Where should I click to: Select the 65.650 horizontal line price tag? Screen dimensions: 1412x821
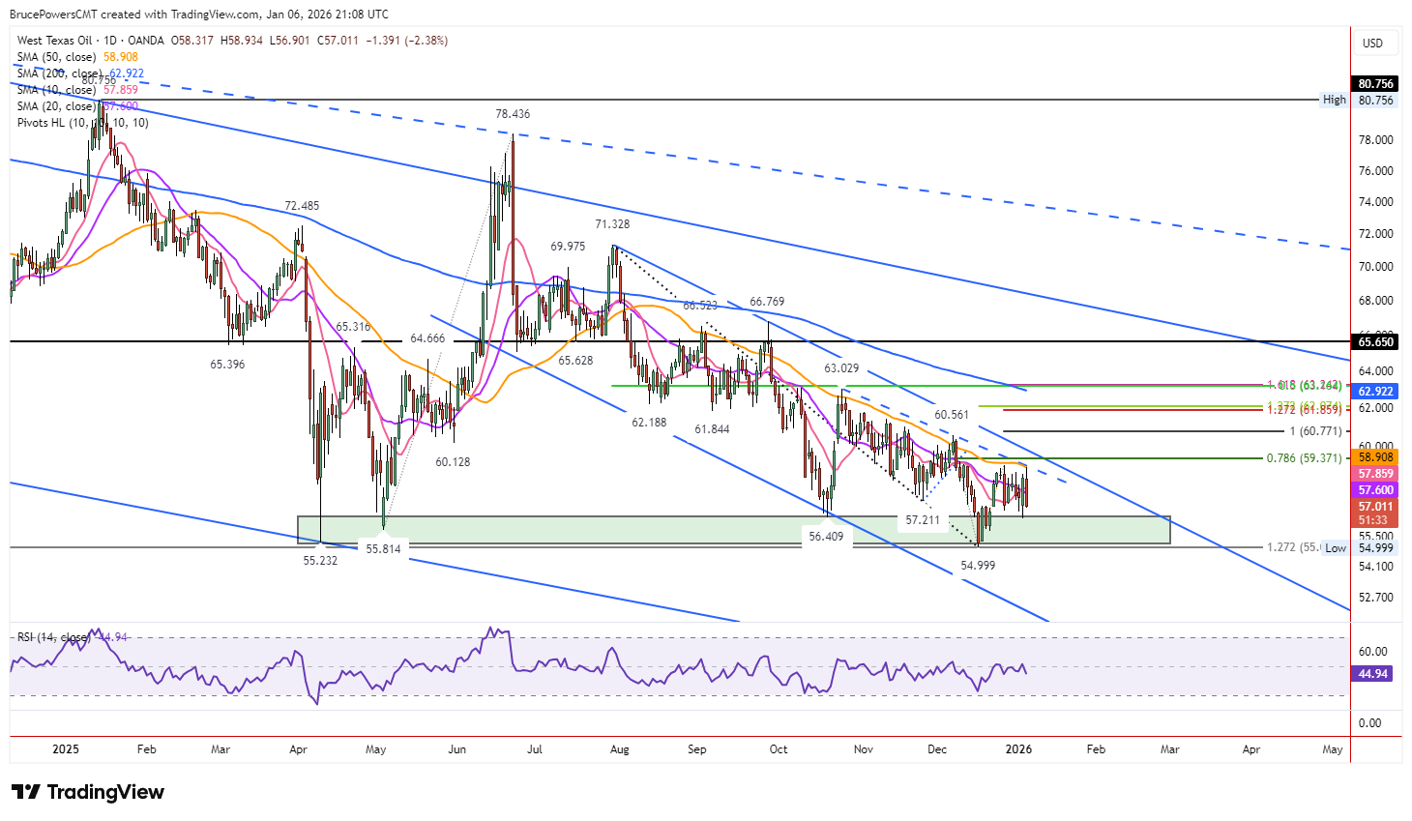pyautogui.click(x=1375, y=342)
